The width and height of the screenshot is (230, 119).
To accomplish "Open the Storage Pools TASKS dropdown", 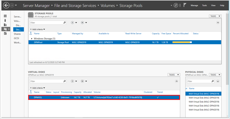I will (215, 16).
